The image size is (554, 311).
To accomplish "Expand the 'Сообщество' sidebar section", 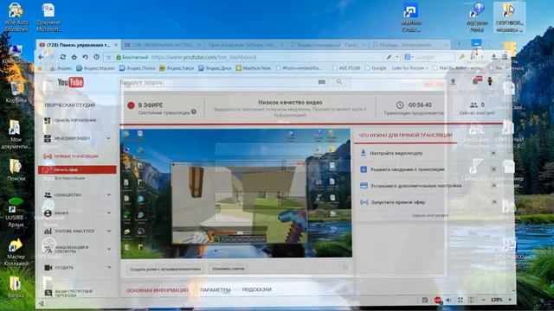I will coord(108,194).
